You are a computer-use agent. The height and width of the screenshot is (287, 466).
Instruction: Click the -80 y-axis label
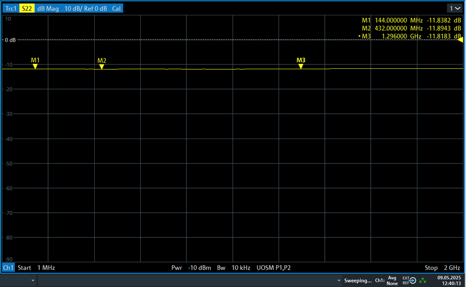point(8,238)
